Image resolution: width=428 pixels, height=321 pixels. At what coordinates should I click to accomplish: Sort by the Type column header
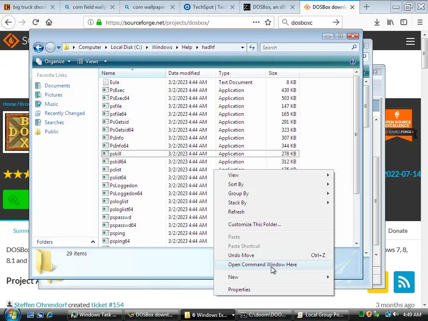(241, 73)
